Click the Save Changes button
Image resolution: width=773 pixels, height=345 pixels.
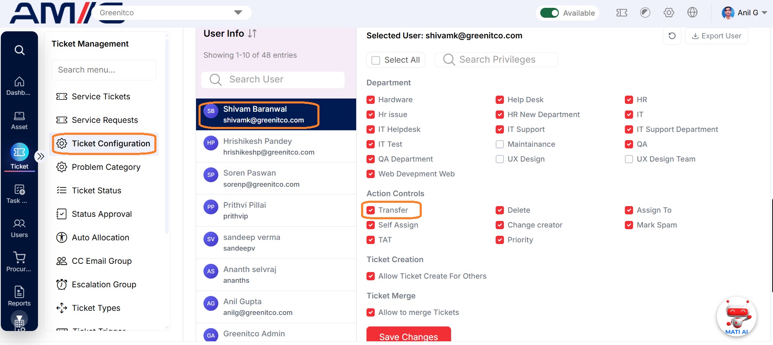(x=409, y=335)
